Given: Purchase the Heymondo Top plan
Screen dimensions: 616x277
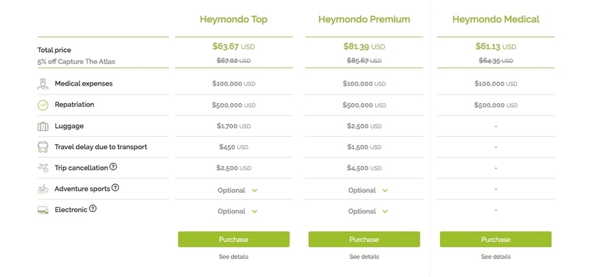Looking at the screenshot, I should 233,239.
